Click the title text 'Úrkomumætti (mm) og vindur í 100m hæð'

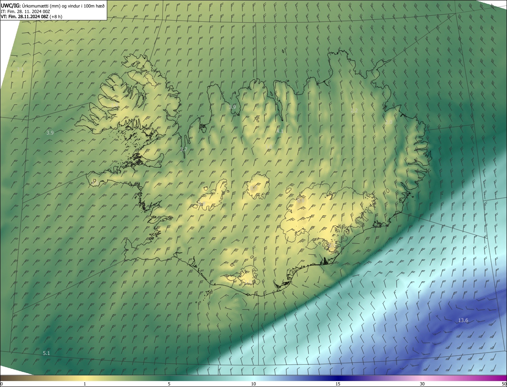coord(64,6)
